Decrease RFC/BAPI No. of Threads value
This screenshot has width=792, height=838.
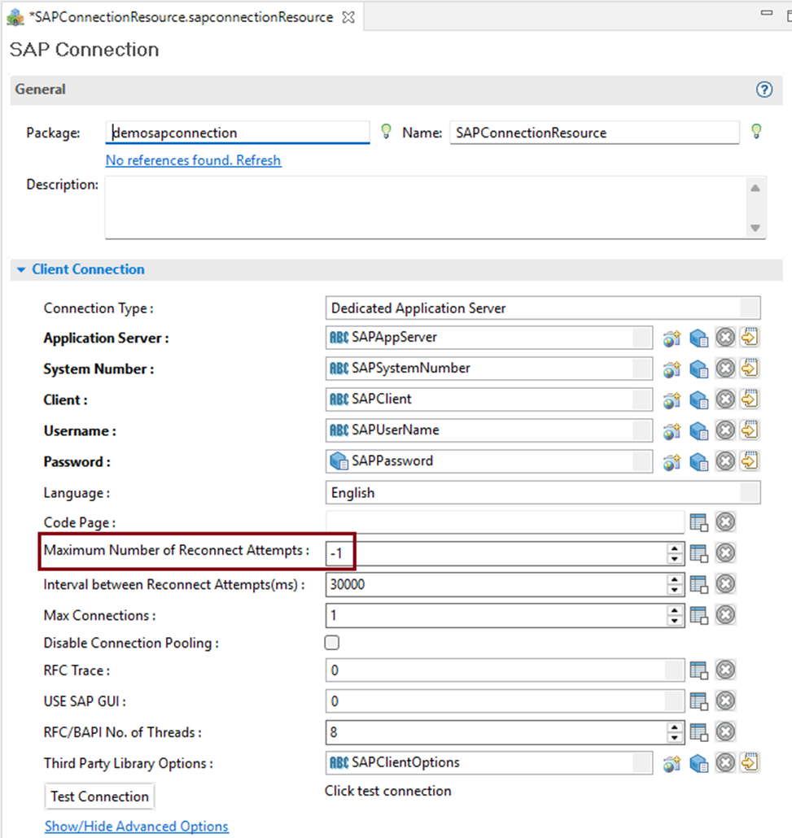coord(675,736)
